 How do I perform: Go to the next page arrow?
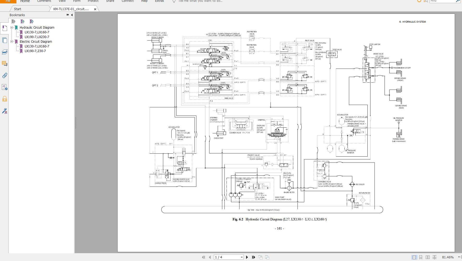coord(247,257)
